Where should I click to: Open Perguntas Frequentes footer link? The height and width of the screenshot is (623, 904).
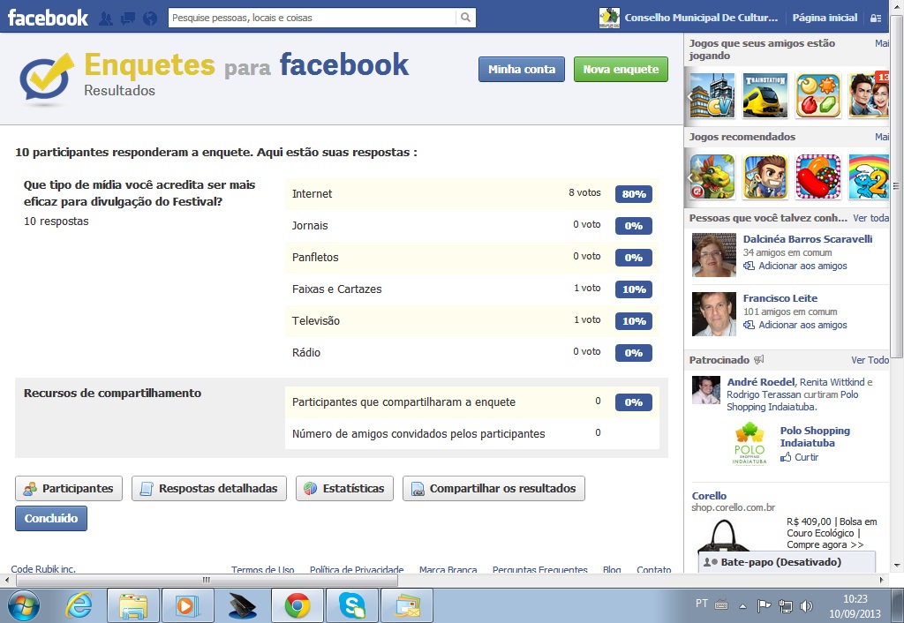(x=539, y=569)
